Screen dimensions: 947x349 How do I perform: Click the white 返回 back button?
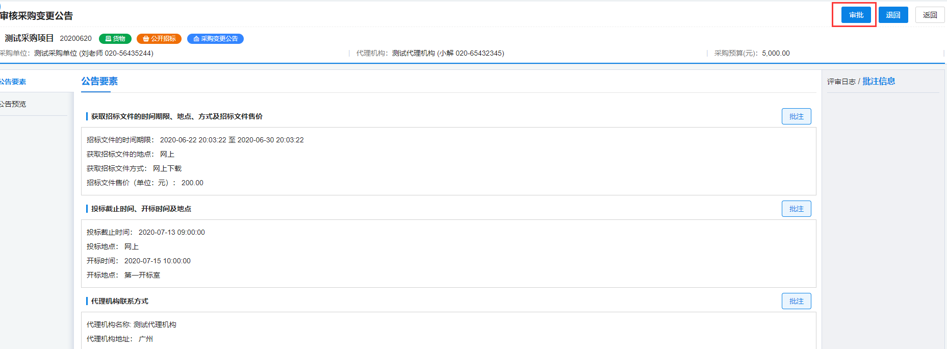(930, 15)
